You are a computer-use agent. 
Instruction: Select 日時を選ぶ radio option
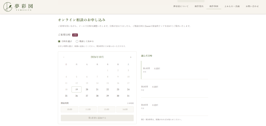[x=65, y=41]
